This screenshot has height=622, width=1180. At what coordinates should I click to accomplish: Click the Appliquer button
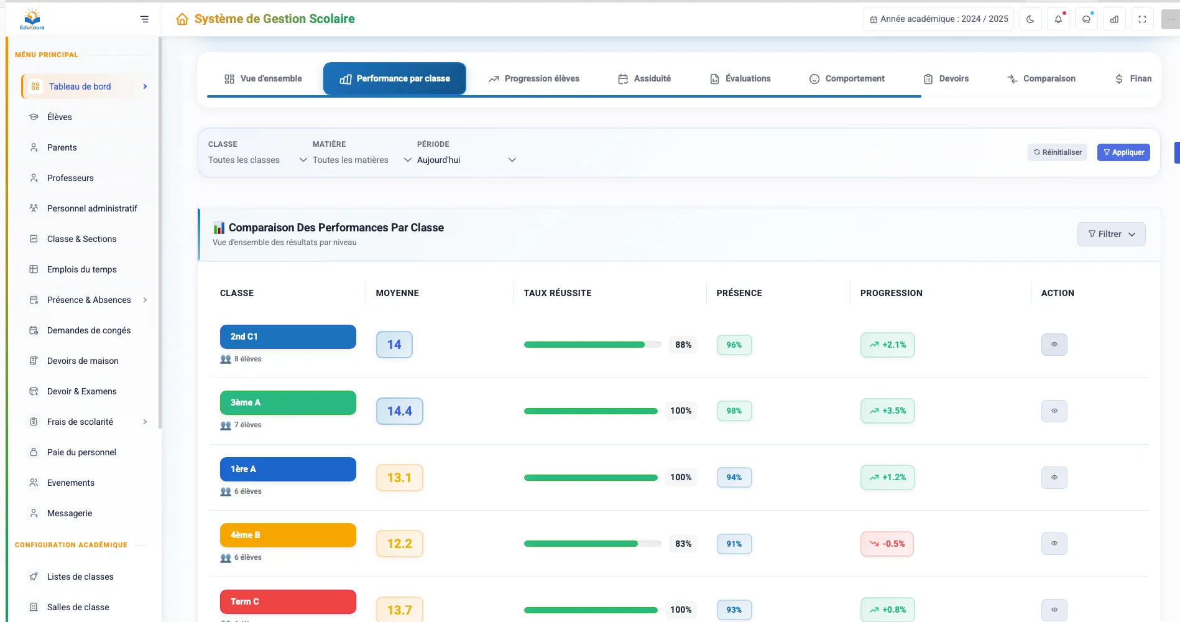coord(1123,152)
